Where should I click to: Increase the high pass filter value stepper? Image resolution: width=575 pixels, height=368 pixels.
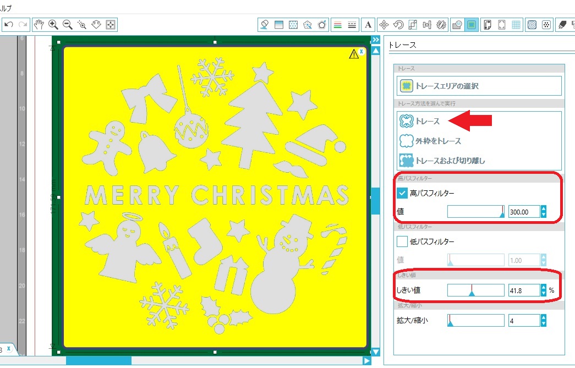(544, 208)
